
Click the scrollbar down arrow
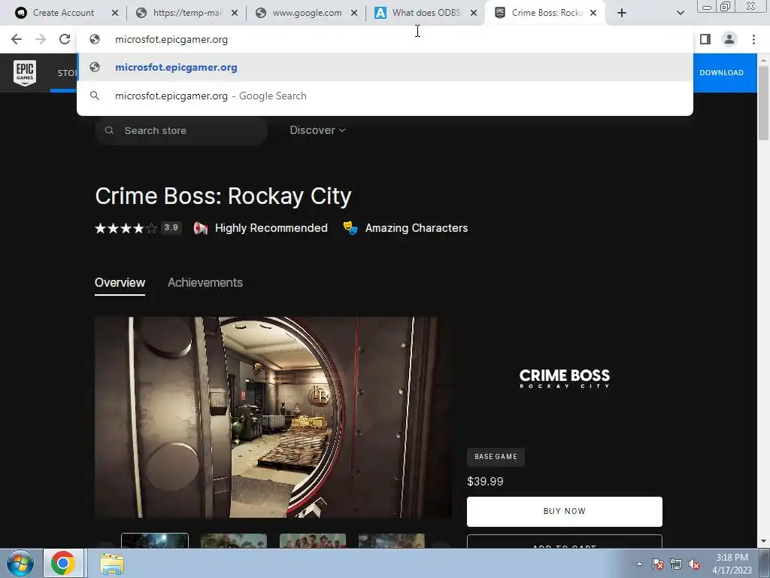coord(763,542)
